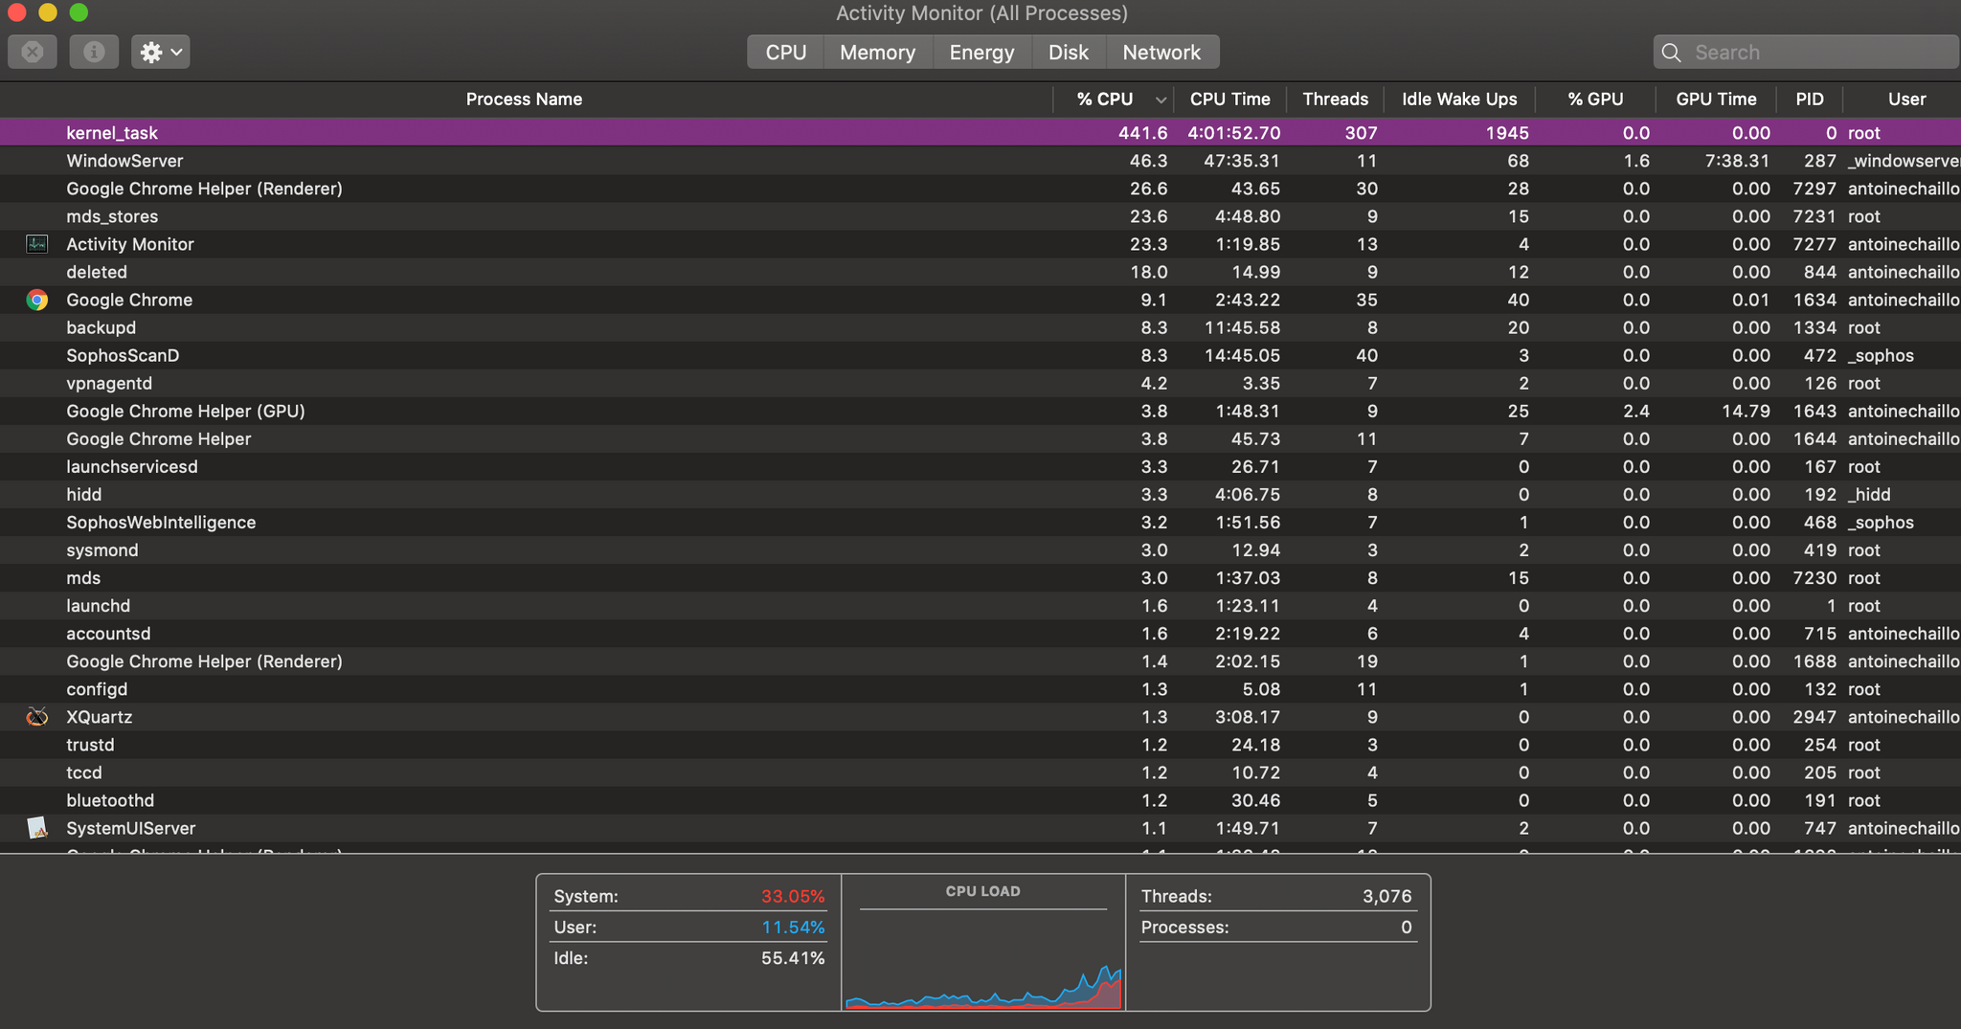Select the tccd process row
The width and height of the screenshot is (1961, 1029).
(x=980, y=772)
